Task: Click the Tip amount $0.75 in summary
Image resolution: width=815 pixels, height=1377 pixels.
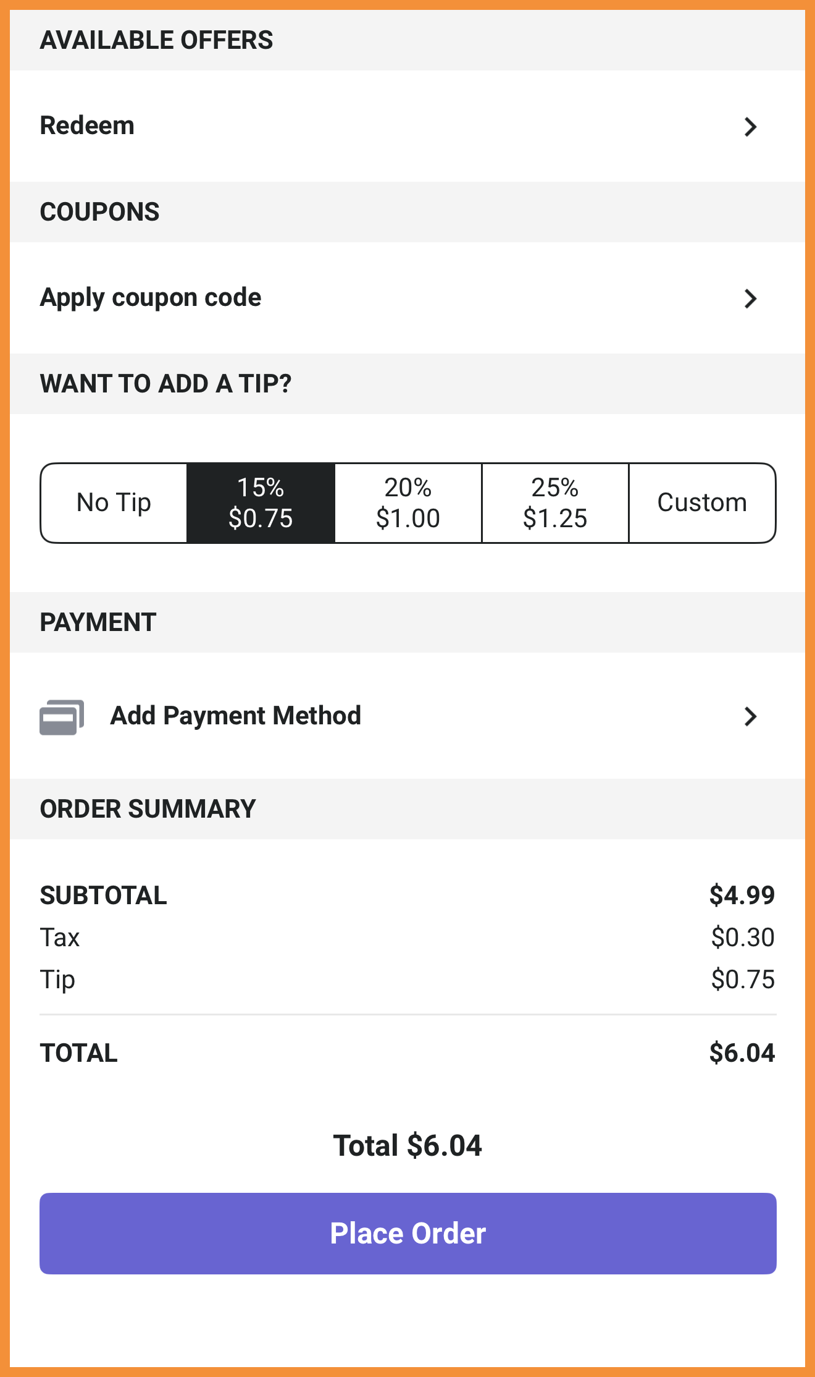Action: tap(743, 979)
